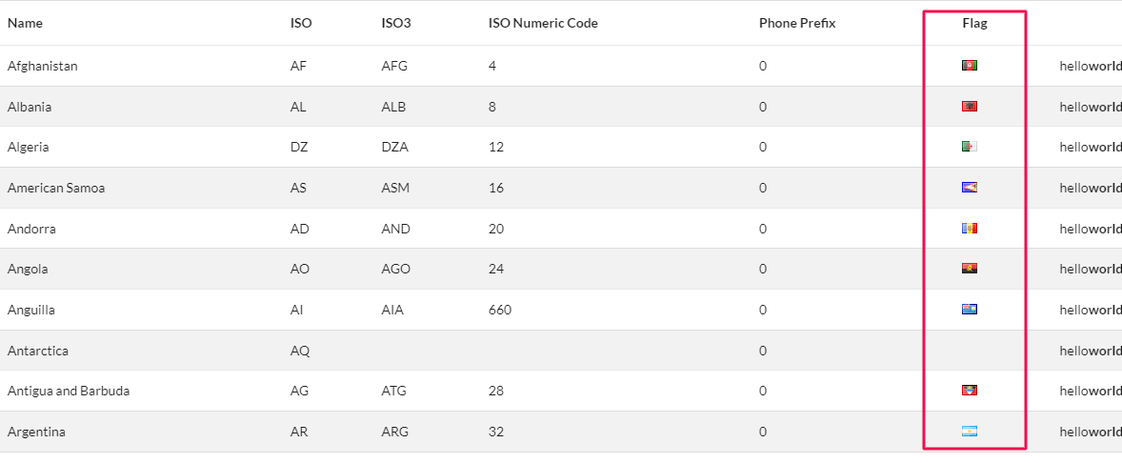This screenshot has width=1122, height=463.
Task: Select the Antarctica row name
Action: [38, 351]
